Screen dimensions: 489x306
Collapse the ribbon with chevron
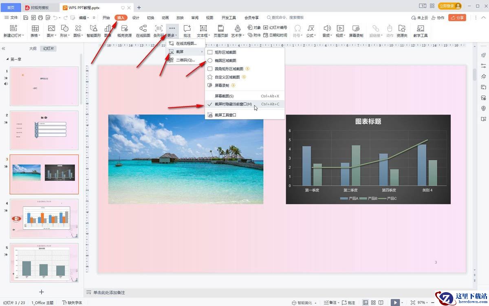[x=483, y=18]
